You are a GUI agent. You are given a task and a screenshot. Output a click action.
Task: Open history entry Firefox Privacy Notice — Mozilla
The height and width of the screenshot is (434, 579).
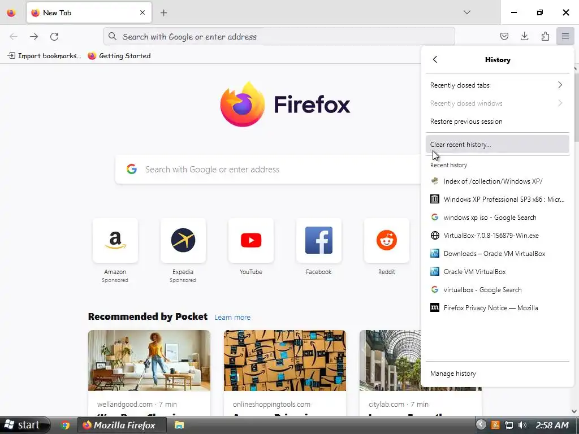(497, 308)
